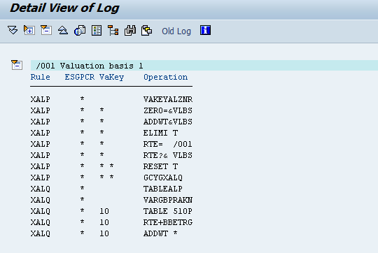Click XALQ rule in the ADDWT * row
The image size is (378, 253).
pyautogui.click(x=41, y=233)
